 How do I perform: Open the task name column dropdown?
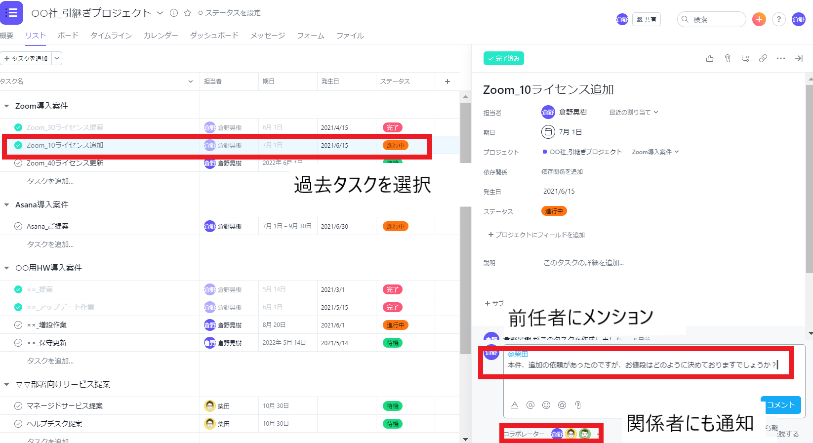coord(191,81)
